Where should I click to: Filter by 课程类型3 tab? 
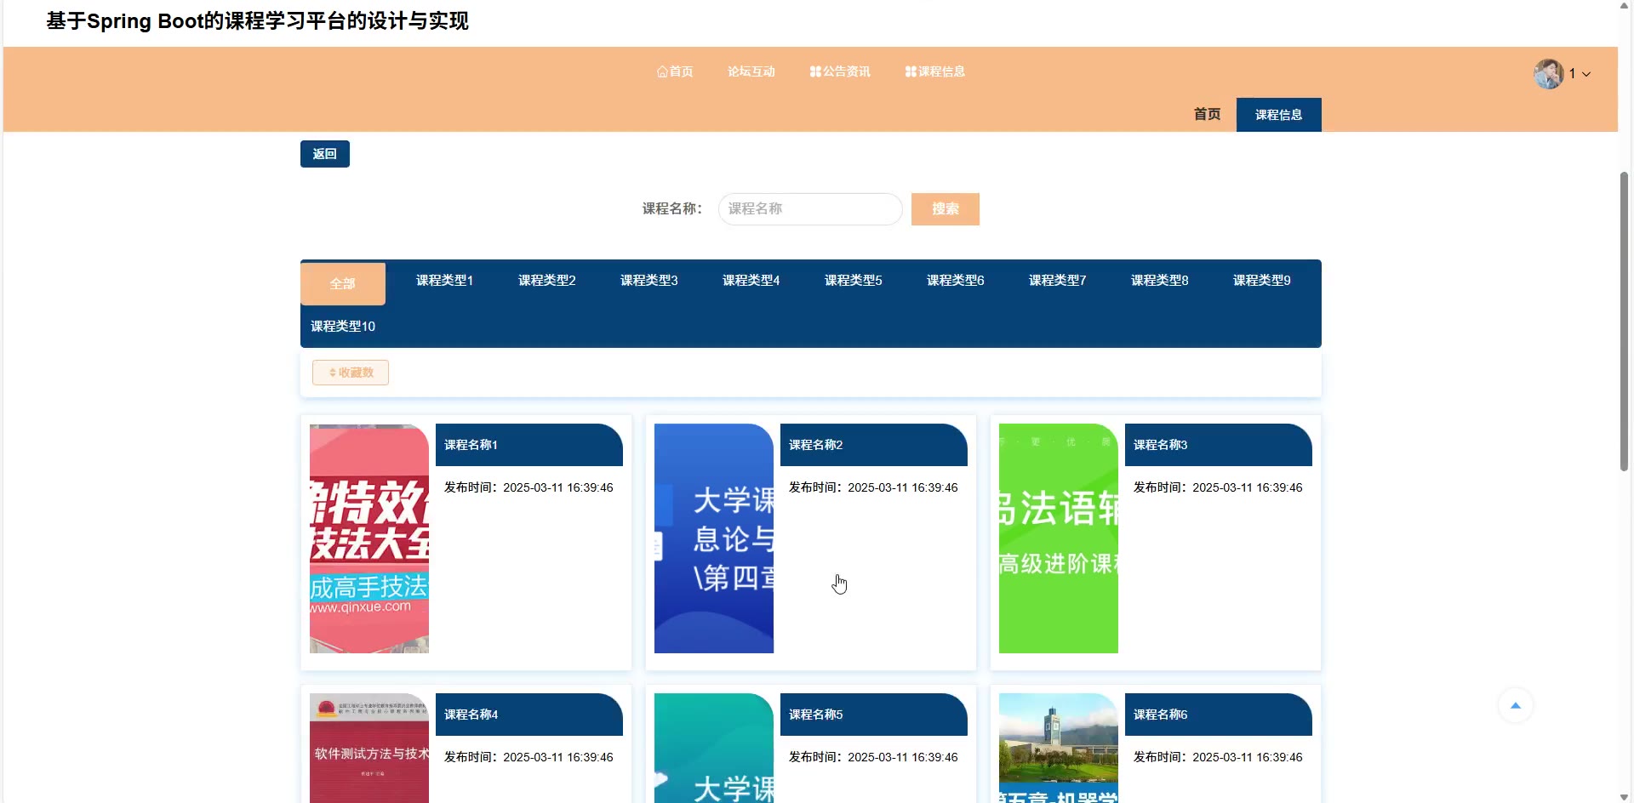(648, 281)
